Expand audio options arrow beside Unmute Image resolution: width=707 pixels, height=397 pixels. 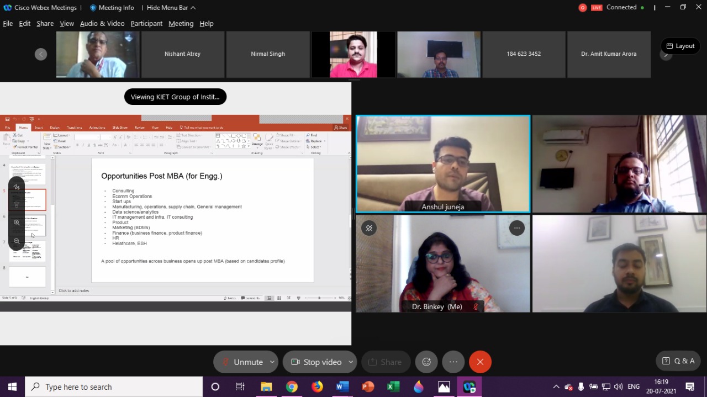click(272, 362)
